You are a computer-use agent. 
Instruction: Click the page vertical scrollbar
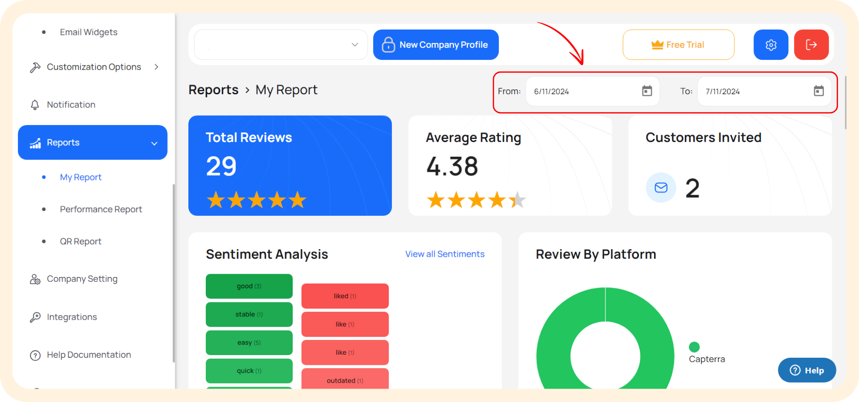(x=846, y=103)
